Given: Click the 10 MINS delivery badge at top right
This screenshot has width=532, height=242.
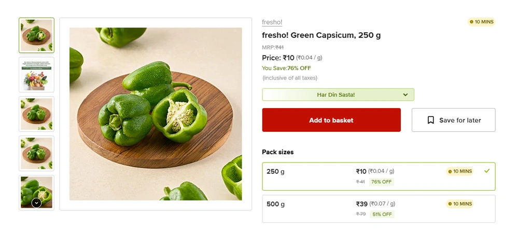Looking at the screenshot, I should click(x=481, y=22).
